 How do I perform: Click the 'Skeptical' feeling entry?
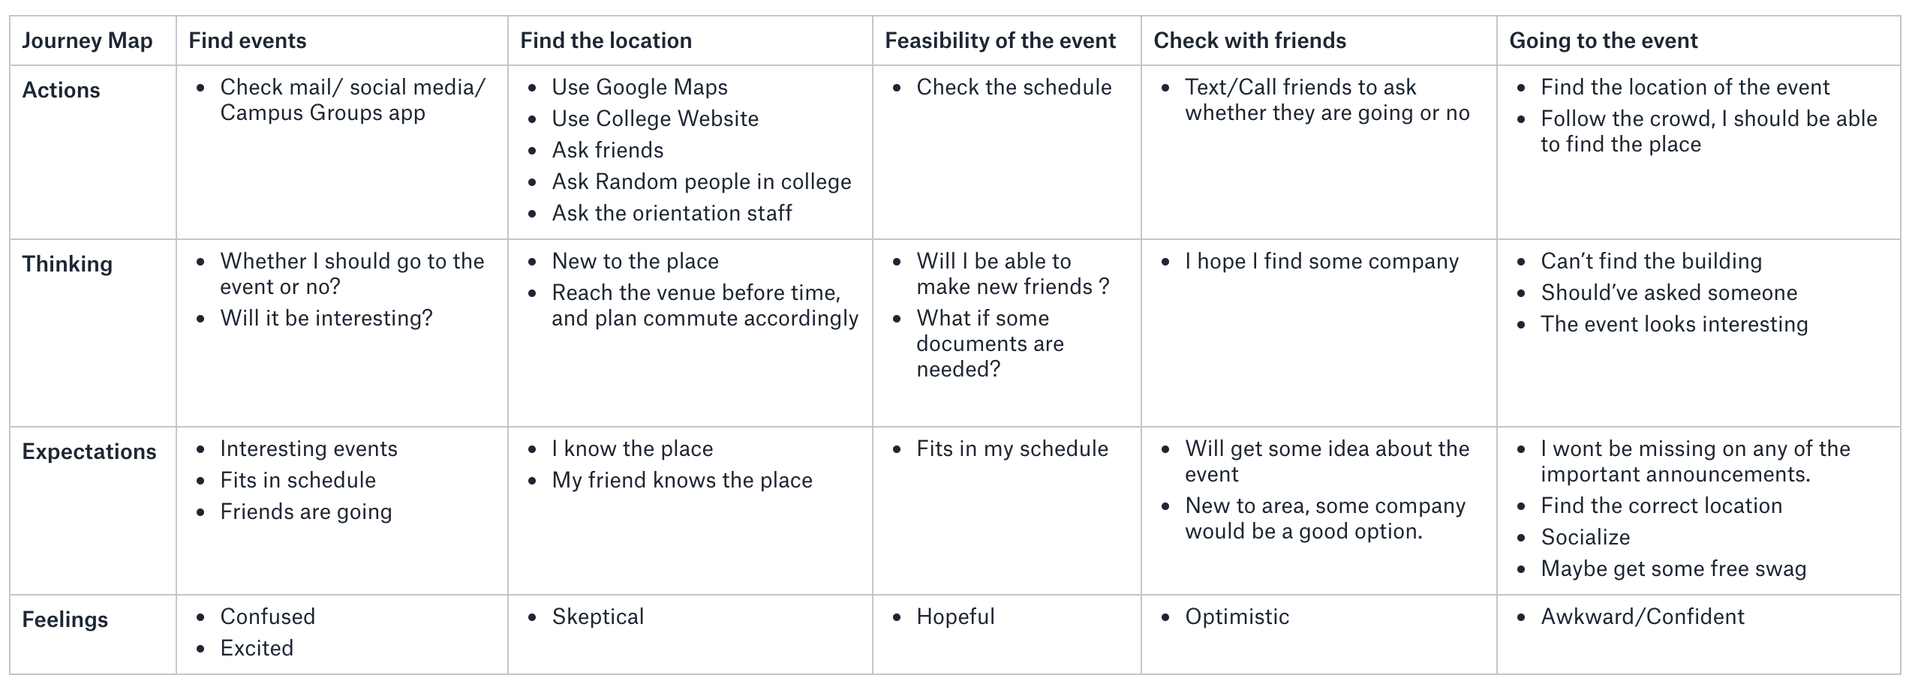[598, 616]
